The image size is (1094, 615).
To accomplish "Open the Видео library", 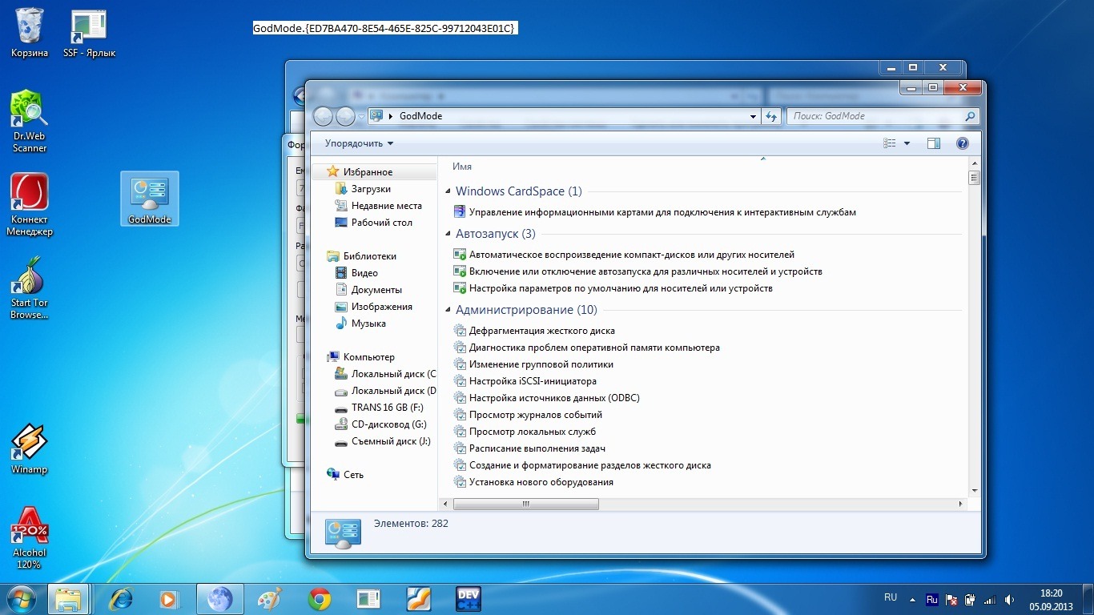I will click(364, 273).
